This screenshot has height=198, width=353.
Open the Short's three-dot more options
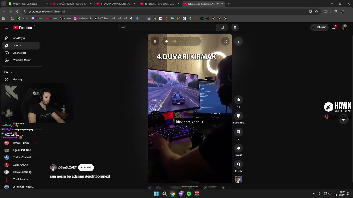(239, 41)
